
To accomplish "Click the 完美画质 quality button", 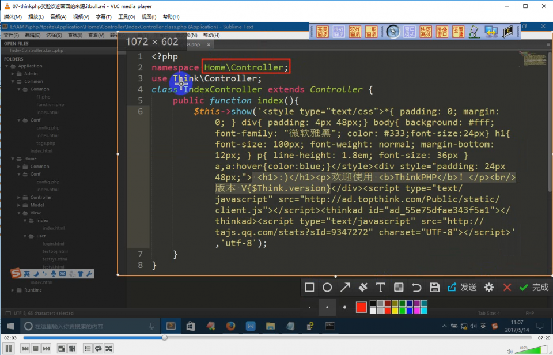I will 323,31.
